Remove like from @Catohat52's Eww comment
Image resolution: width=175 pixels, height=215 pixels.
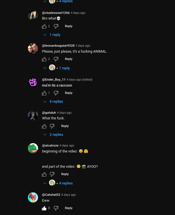tap(44, 208)
